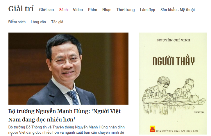Click the red publisher logo on book cover
Screen dimensions: 211x136
pos(153,129)
